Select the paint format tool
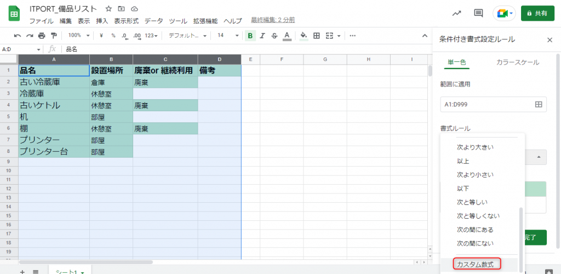561x274 pixels. (x=54, y=36)
